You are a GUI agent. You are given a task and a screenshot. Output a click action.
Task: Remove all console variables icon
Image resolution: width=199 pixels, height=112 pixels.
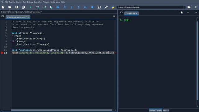coord(182,12)
